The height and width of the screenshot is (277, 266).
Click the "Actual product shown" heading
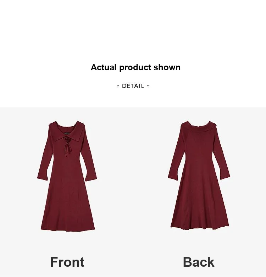coord(135,67)
